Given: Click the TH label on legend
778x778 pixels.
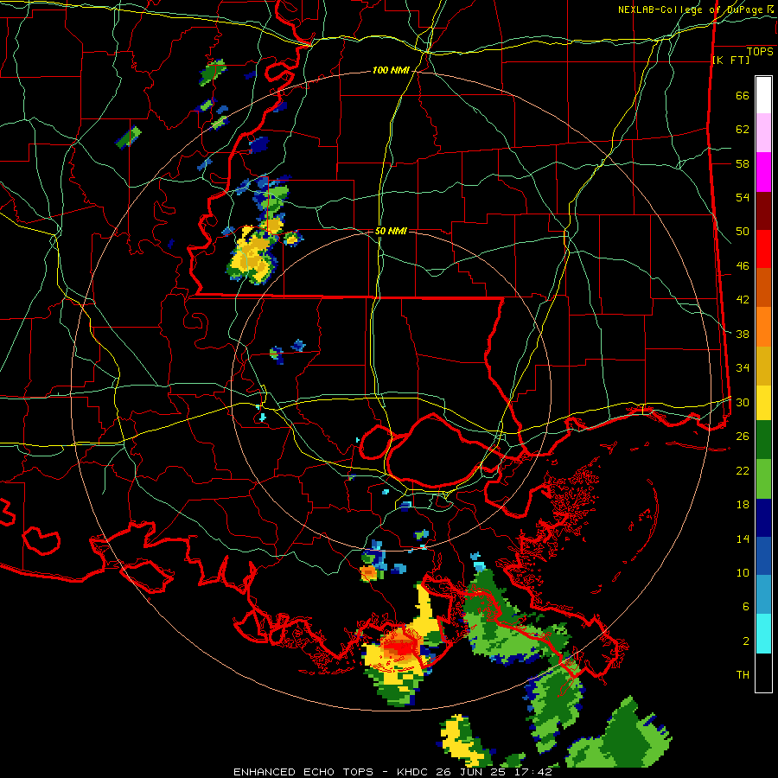Looking at the screenshot, I should tap(743, 675).
